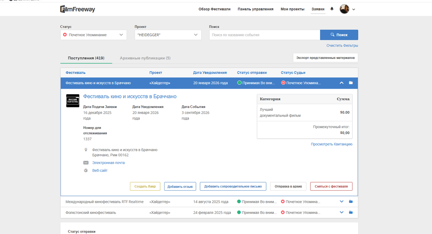Expand the RTF Realtime festival row
Image resolution: width=432 pixels, height=234 pixels.
[x=342, y=202]
